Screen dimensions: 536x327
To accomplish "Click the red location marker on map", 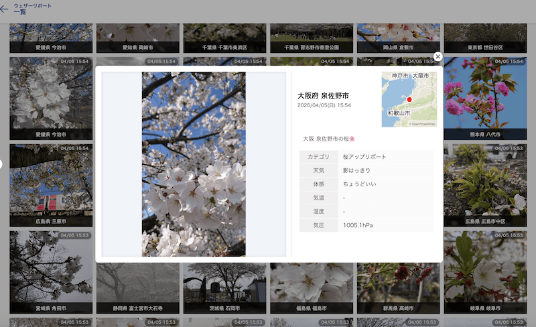I will [409, 99].
